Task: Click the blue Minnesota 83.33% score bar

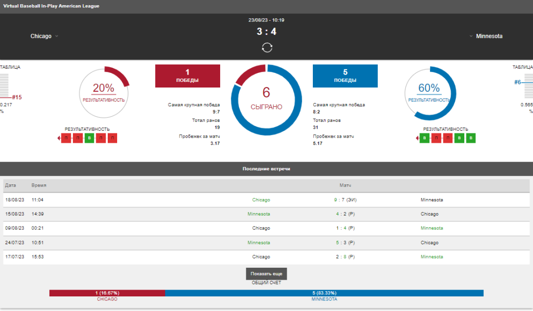Action: click(x=324, y=293)
